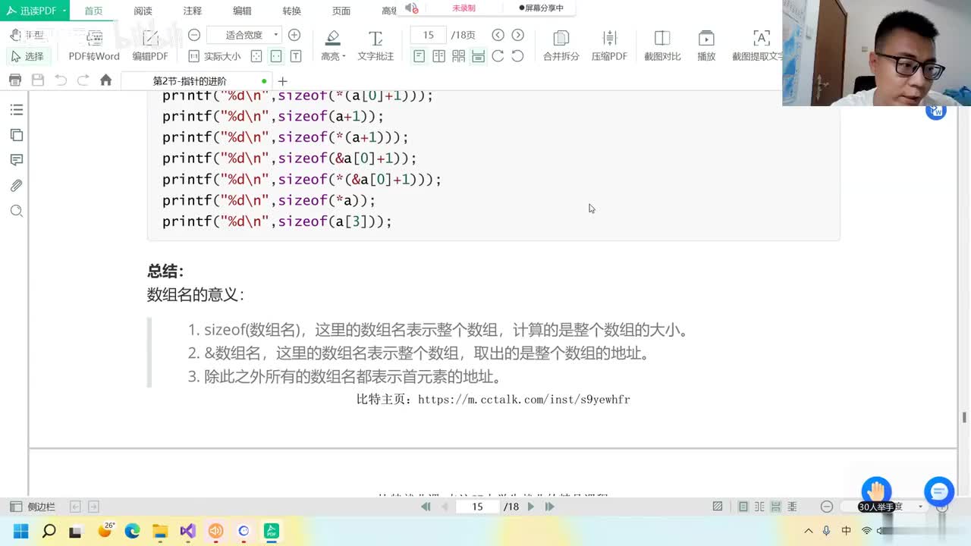The width and height of the screenshot is (971, 546).
Task: Toggle the fit-width icon in ribbon
Action: click(x=276, y=56)
